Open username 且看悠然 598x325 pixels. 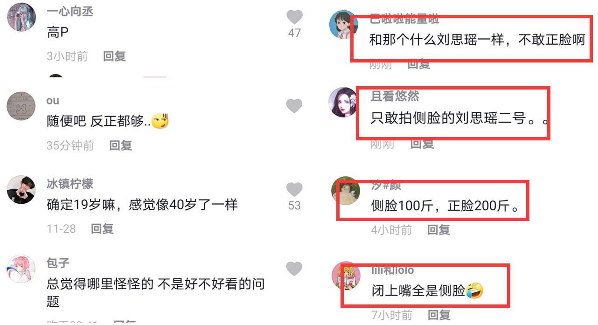[x=395, y=97]
